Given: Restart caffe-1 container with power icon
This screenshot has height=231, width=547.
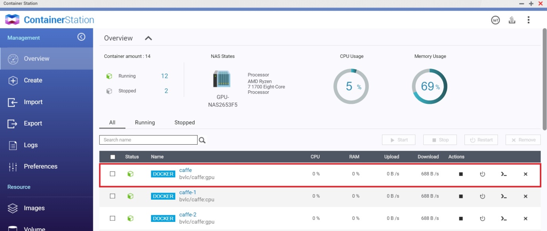Looking at the screenshot, I should pos(482,197).
